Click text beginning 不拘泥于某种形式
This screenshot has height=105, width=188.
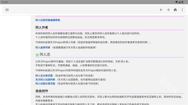(72, 65)
